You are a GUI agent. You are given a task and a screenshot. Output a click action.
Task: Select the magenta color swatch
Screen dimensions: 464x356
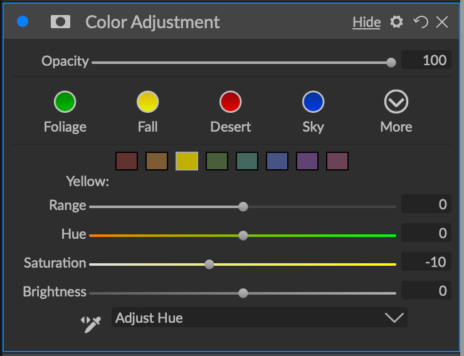pos(337,161)
